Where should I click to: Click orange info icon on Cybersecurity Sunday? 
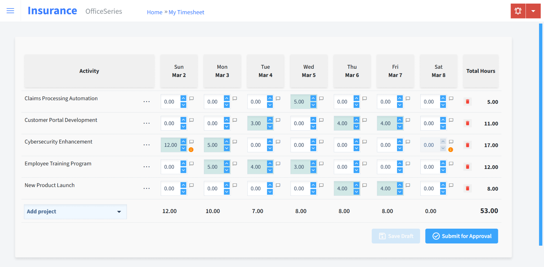[191, 149]
